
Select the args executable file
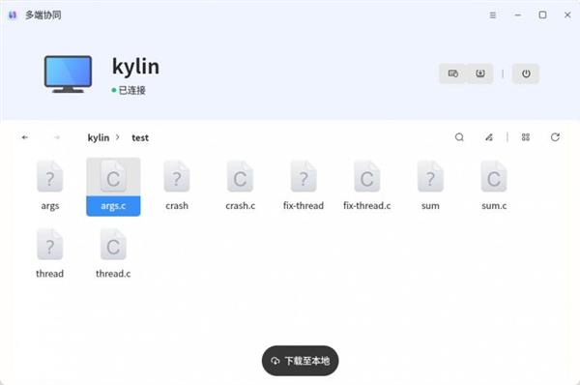click(50, 186)
